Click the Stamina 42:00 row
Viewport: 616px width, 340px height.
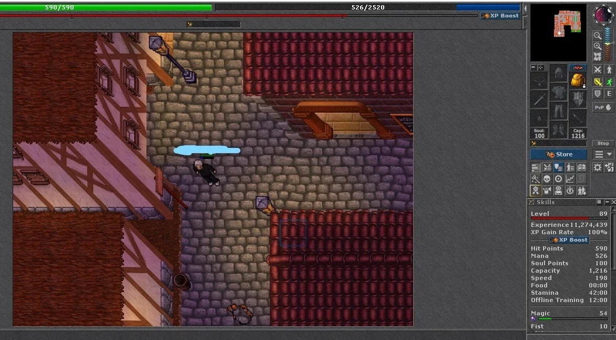[x=569, y=293]
